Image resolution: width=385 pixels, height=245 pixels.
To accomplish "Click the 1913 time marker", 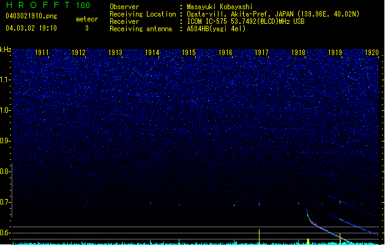I will (x=115, y=53).
